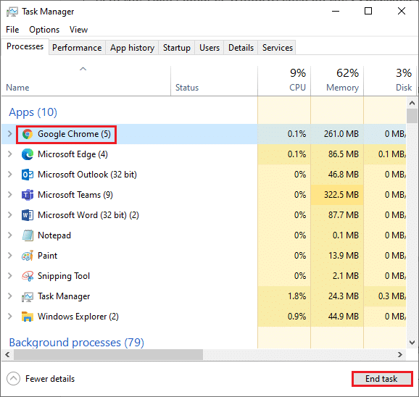Screen dimensions: 419x397
Task: Expand the Task Manager process row
Action: pyautogui.click(x=10, y=296)
